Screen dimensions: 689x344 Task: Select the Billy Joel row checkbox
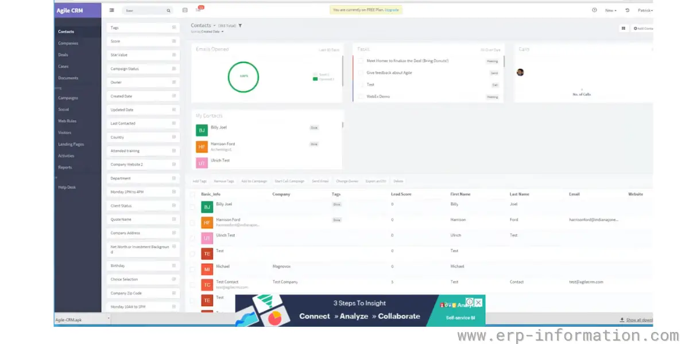point(192,207)
